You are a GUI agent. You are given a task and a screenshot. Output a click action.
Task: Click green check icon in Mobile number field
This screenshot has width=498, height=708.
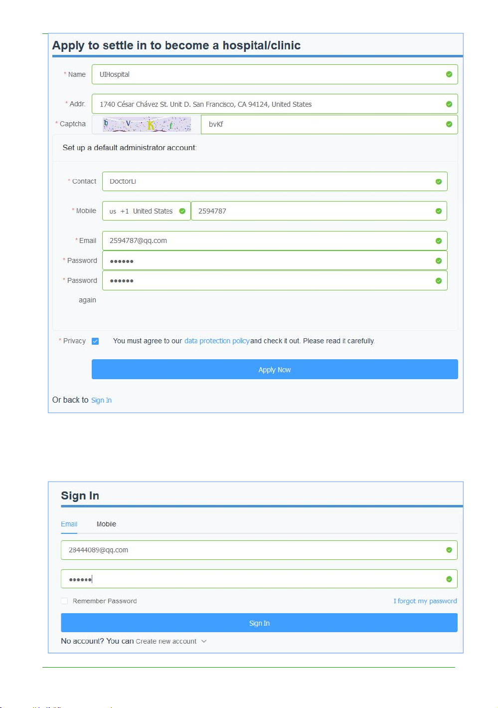[x=439, y=211]
